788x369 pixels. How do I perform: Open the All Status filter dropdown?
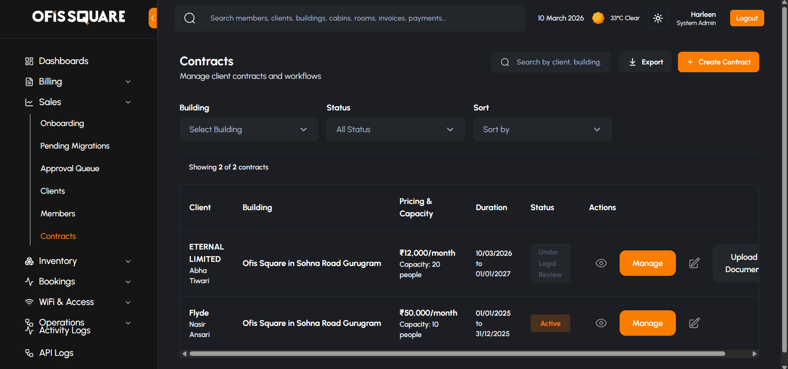[395, 129]
